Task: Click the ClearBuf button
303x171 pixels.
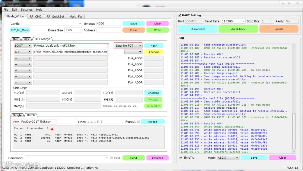Action: click(x=157, y=158)
